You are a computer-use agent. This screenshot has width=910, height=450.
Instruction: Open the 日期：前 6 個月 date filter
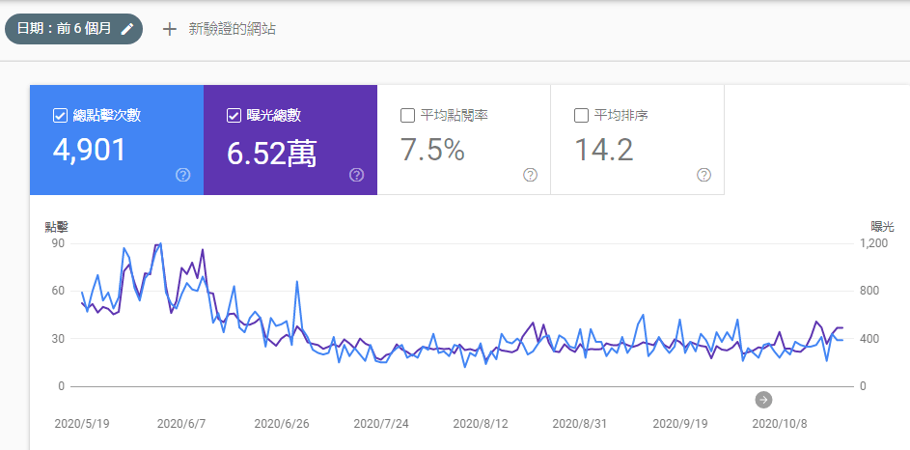pos(66,29)
